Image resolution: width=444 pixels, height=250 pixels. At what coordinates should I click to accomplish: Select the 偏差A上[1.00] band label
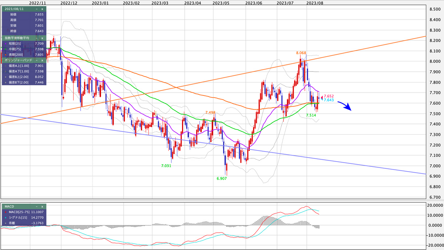pyautogui.click(x=19, y=66)
